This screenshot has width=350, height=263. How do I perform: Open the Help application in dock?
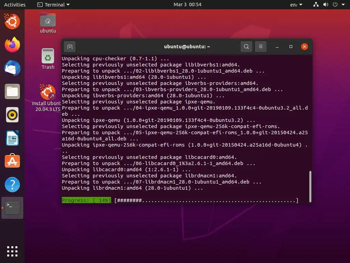tap(12, 185)
